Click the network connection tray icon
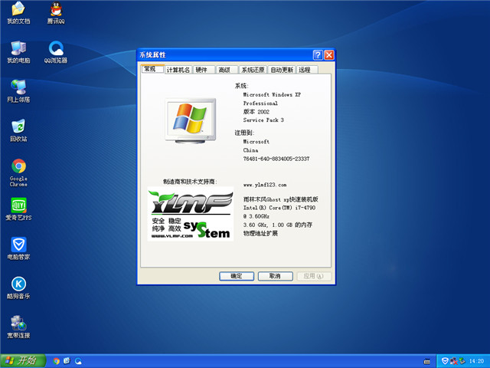Viewport: 490px width, 368px height. [x=454, y=361]
